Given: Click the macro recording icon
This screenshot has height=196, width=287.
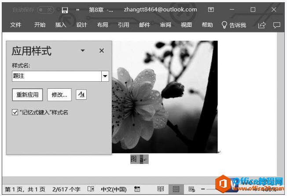Looking at the screenshot, I should [137, 189].
